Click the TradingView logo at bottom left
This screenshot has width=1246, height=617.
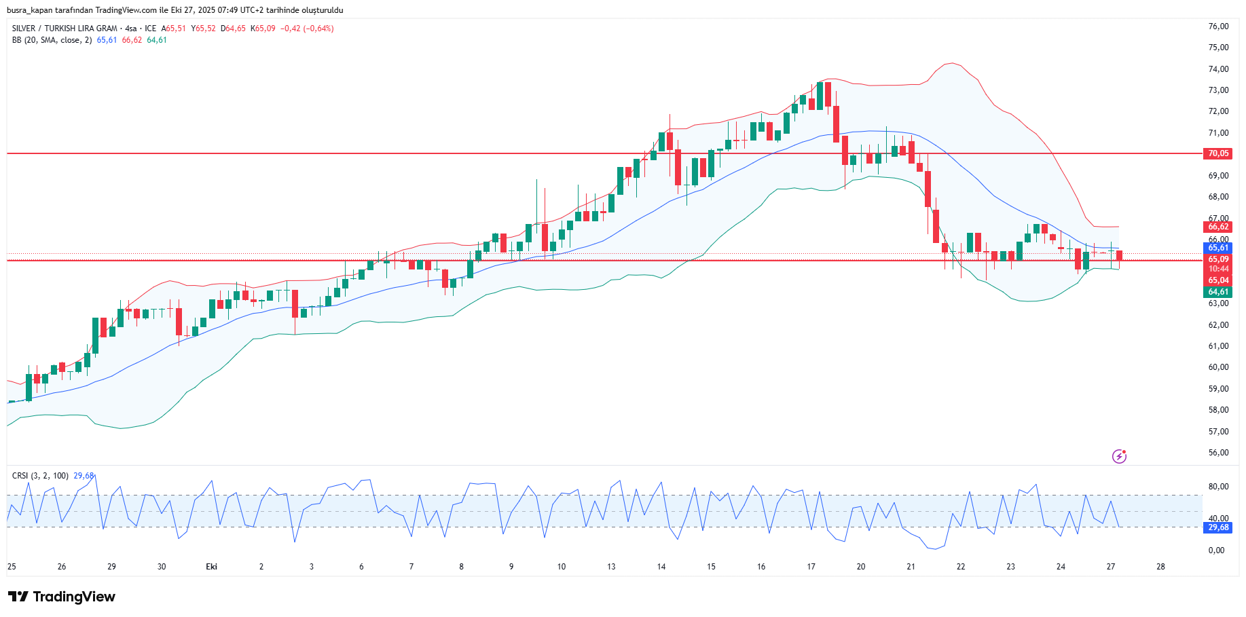(x=62, y=597)
